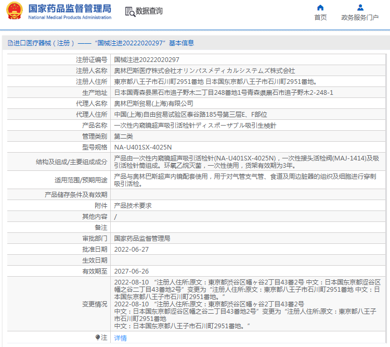Click the document icon before 进口医疗器械
The width and height of the screenshot is (390, 347).
point(10,43)
